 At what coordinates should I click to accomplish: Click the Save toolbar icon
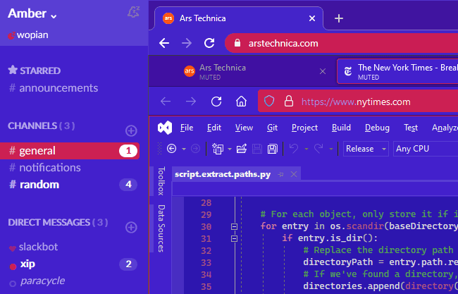point(257,149)
